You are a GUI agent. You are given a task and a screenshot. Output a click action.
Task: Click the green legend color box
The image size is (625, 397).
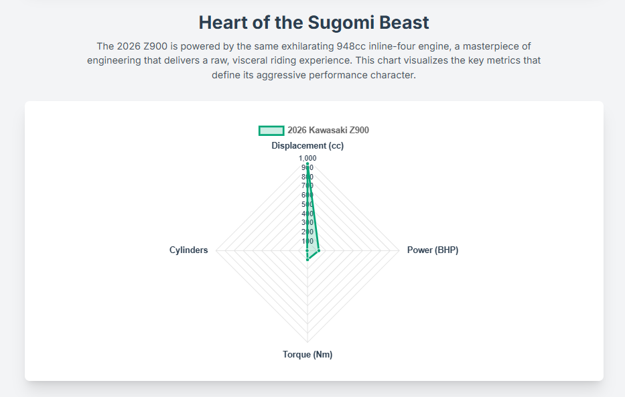(x=271, y=131)
